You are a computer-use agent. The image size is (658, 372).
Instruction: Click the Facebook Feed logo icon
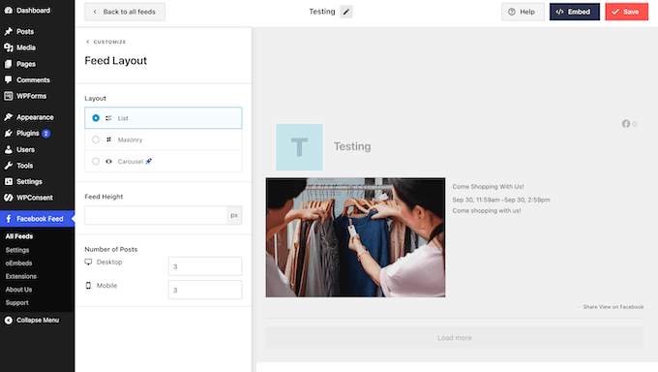9,219
